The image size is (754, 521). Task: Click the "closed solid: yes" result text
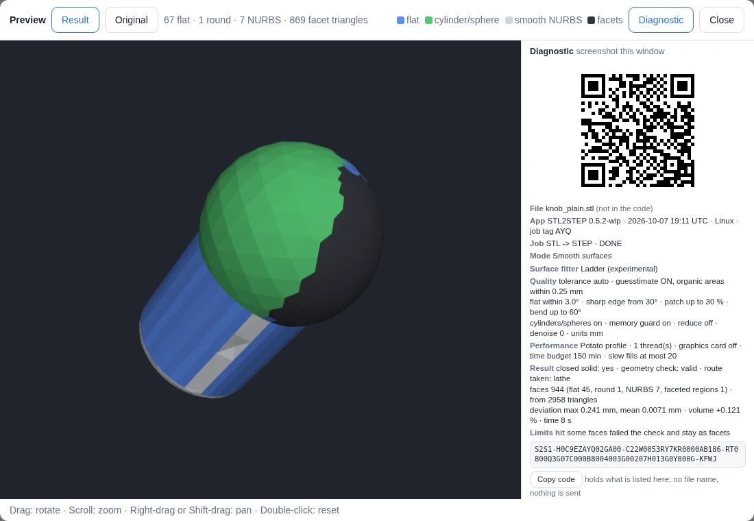(585, 368)
